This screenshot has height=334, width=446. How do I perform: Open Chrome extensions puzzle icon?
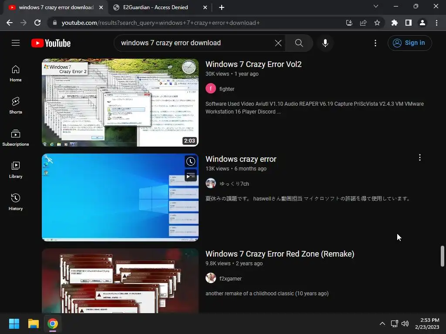pos(395,23)
